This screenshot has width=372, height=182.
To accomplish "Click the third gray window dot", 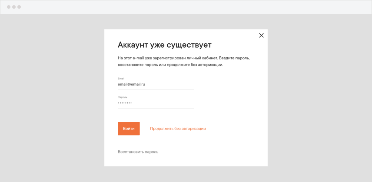I will point(19,7).
